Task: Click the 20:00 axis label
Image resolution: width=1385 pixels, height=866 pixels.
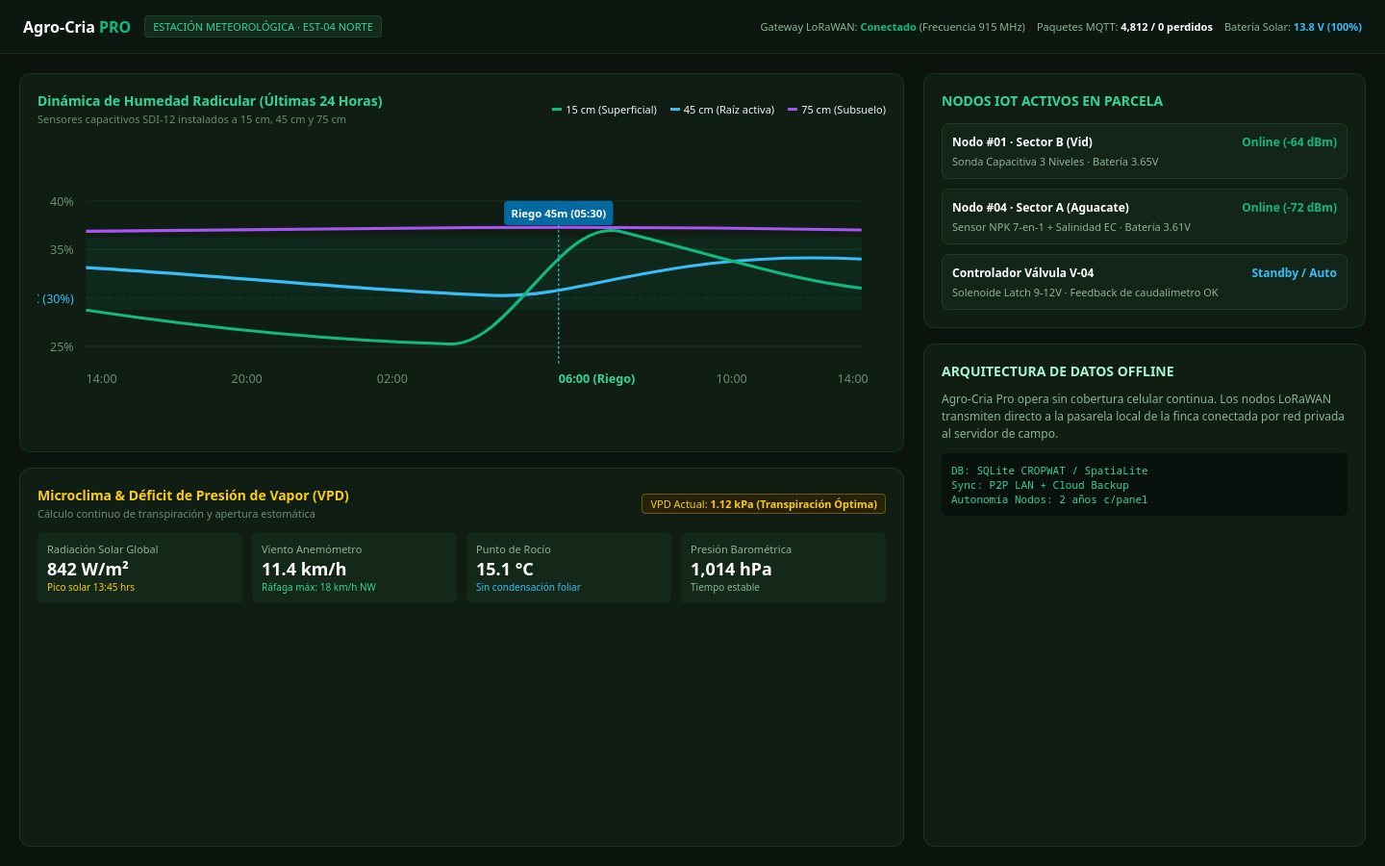Action: click(246, 379)
